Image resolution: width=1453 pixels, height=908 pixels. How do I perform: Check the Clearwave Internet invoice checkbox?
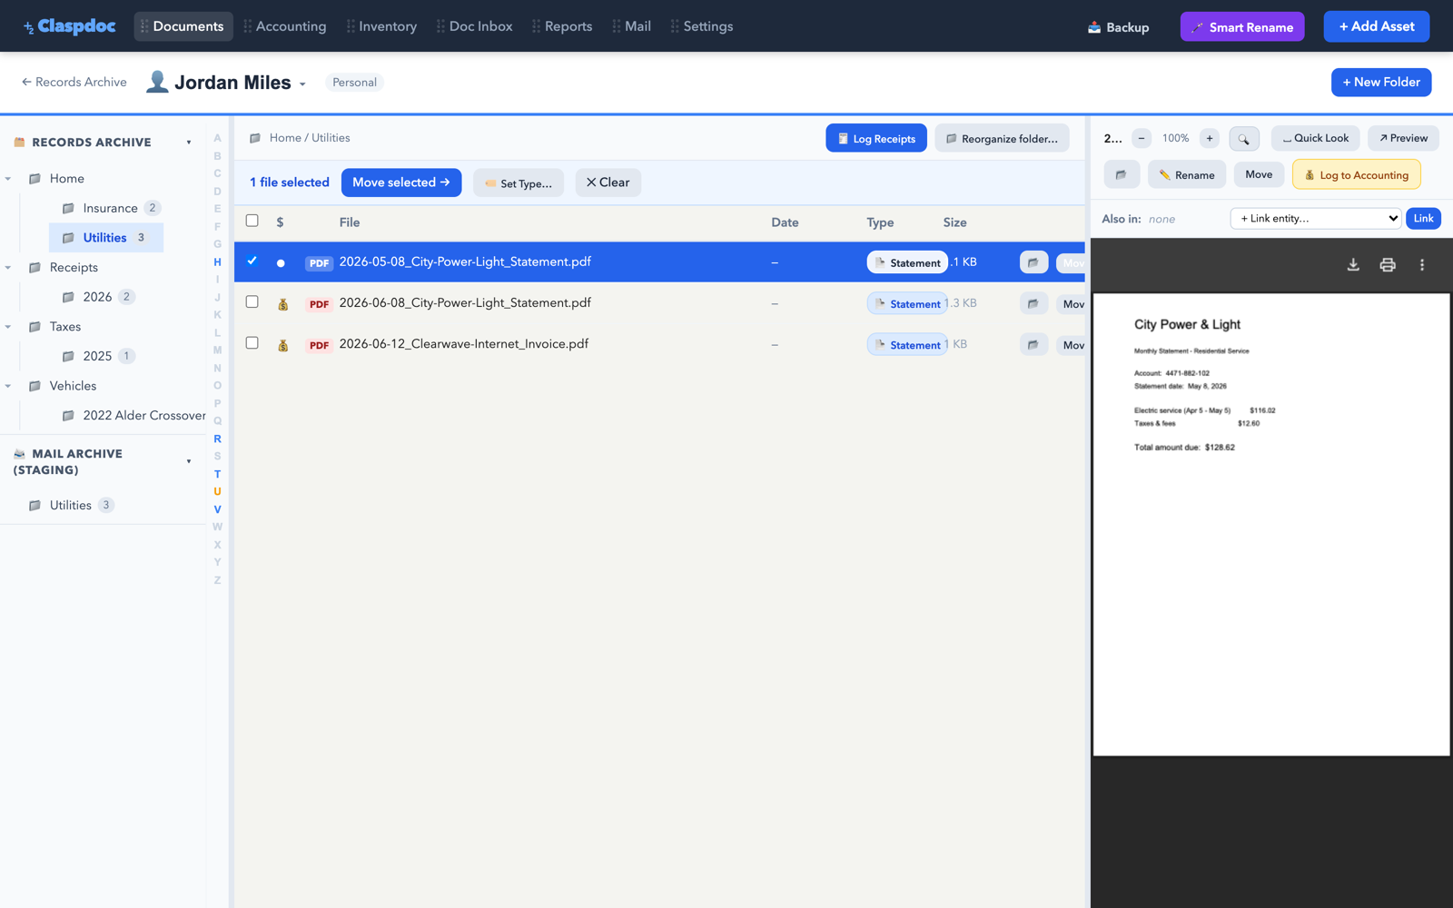pyautogui.click(x=252, y=342)
